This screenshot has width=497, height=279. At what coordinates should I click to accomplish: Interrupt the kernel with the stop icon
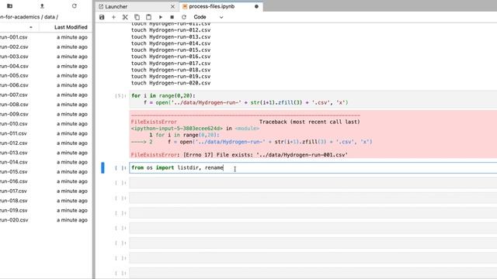coord(172,17)
